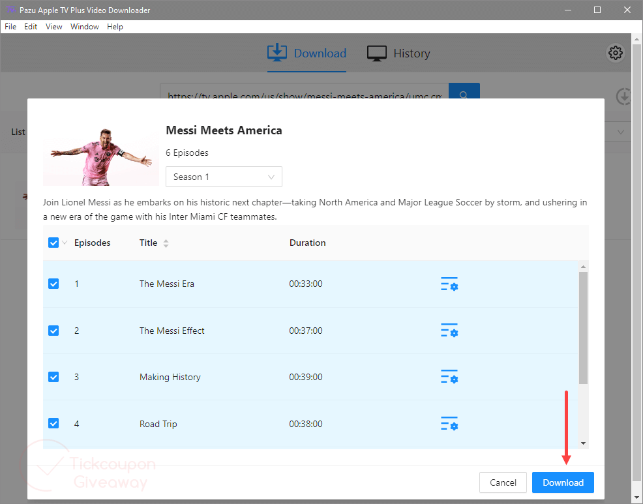This screenshot has width=643, height=504.
Task: Open settings for episode The Messi Effect
Action: point(449,331)
